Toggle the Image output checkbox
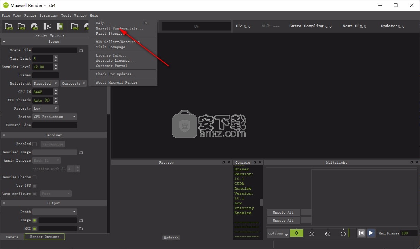 35,220
